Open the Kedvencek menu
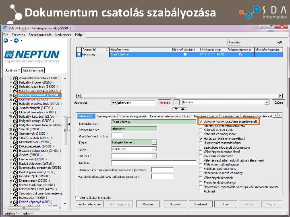290x217 pixels. click(x=63, y=35)
